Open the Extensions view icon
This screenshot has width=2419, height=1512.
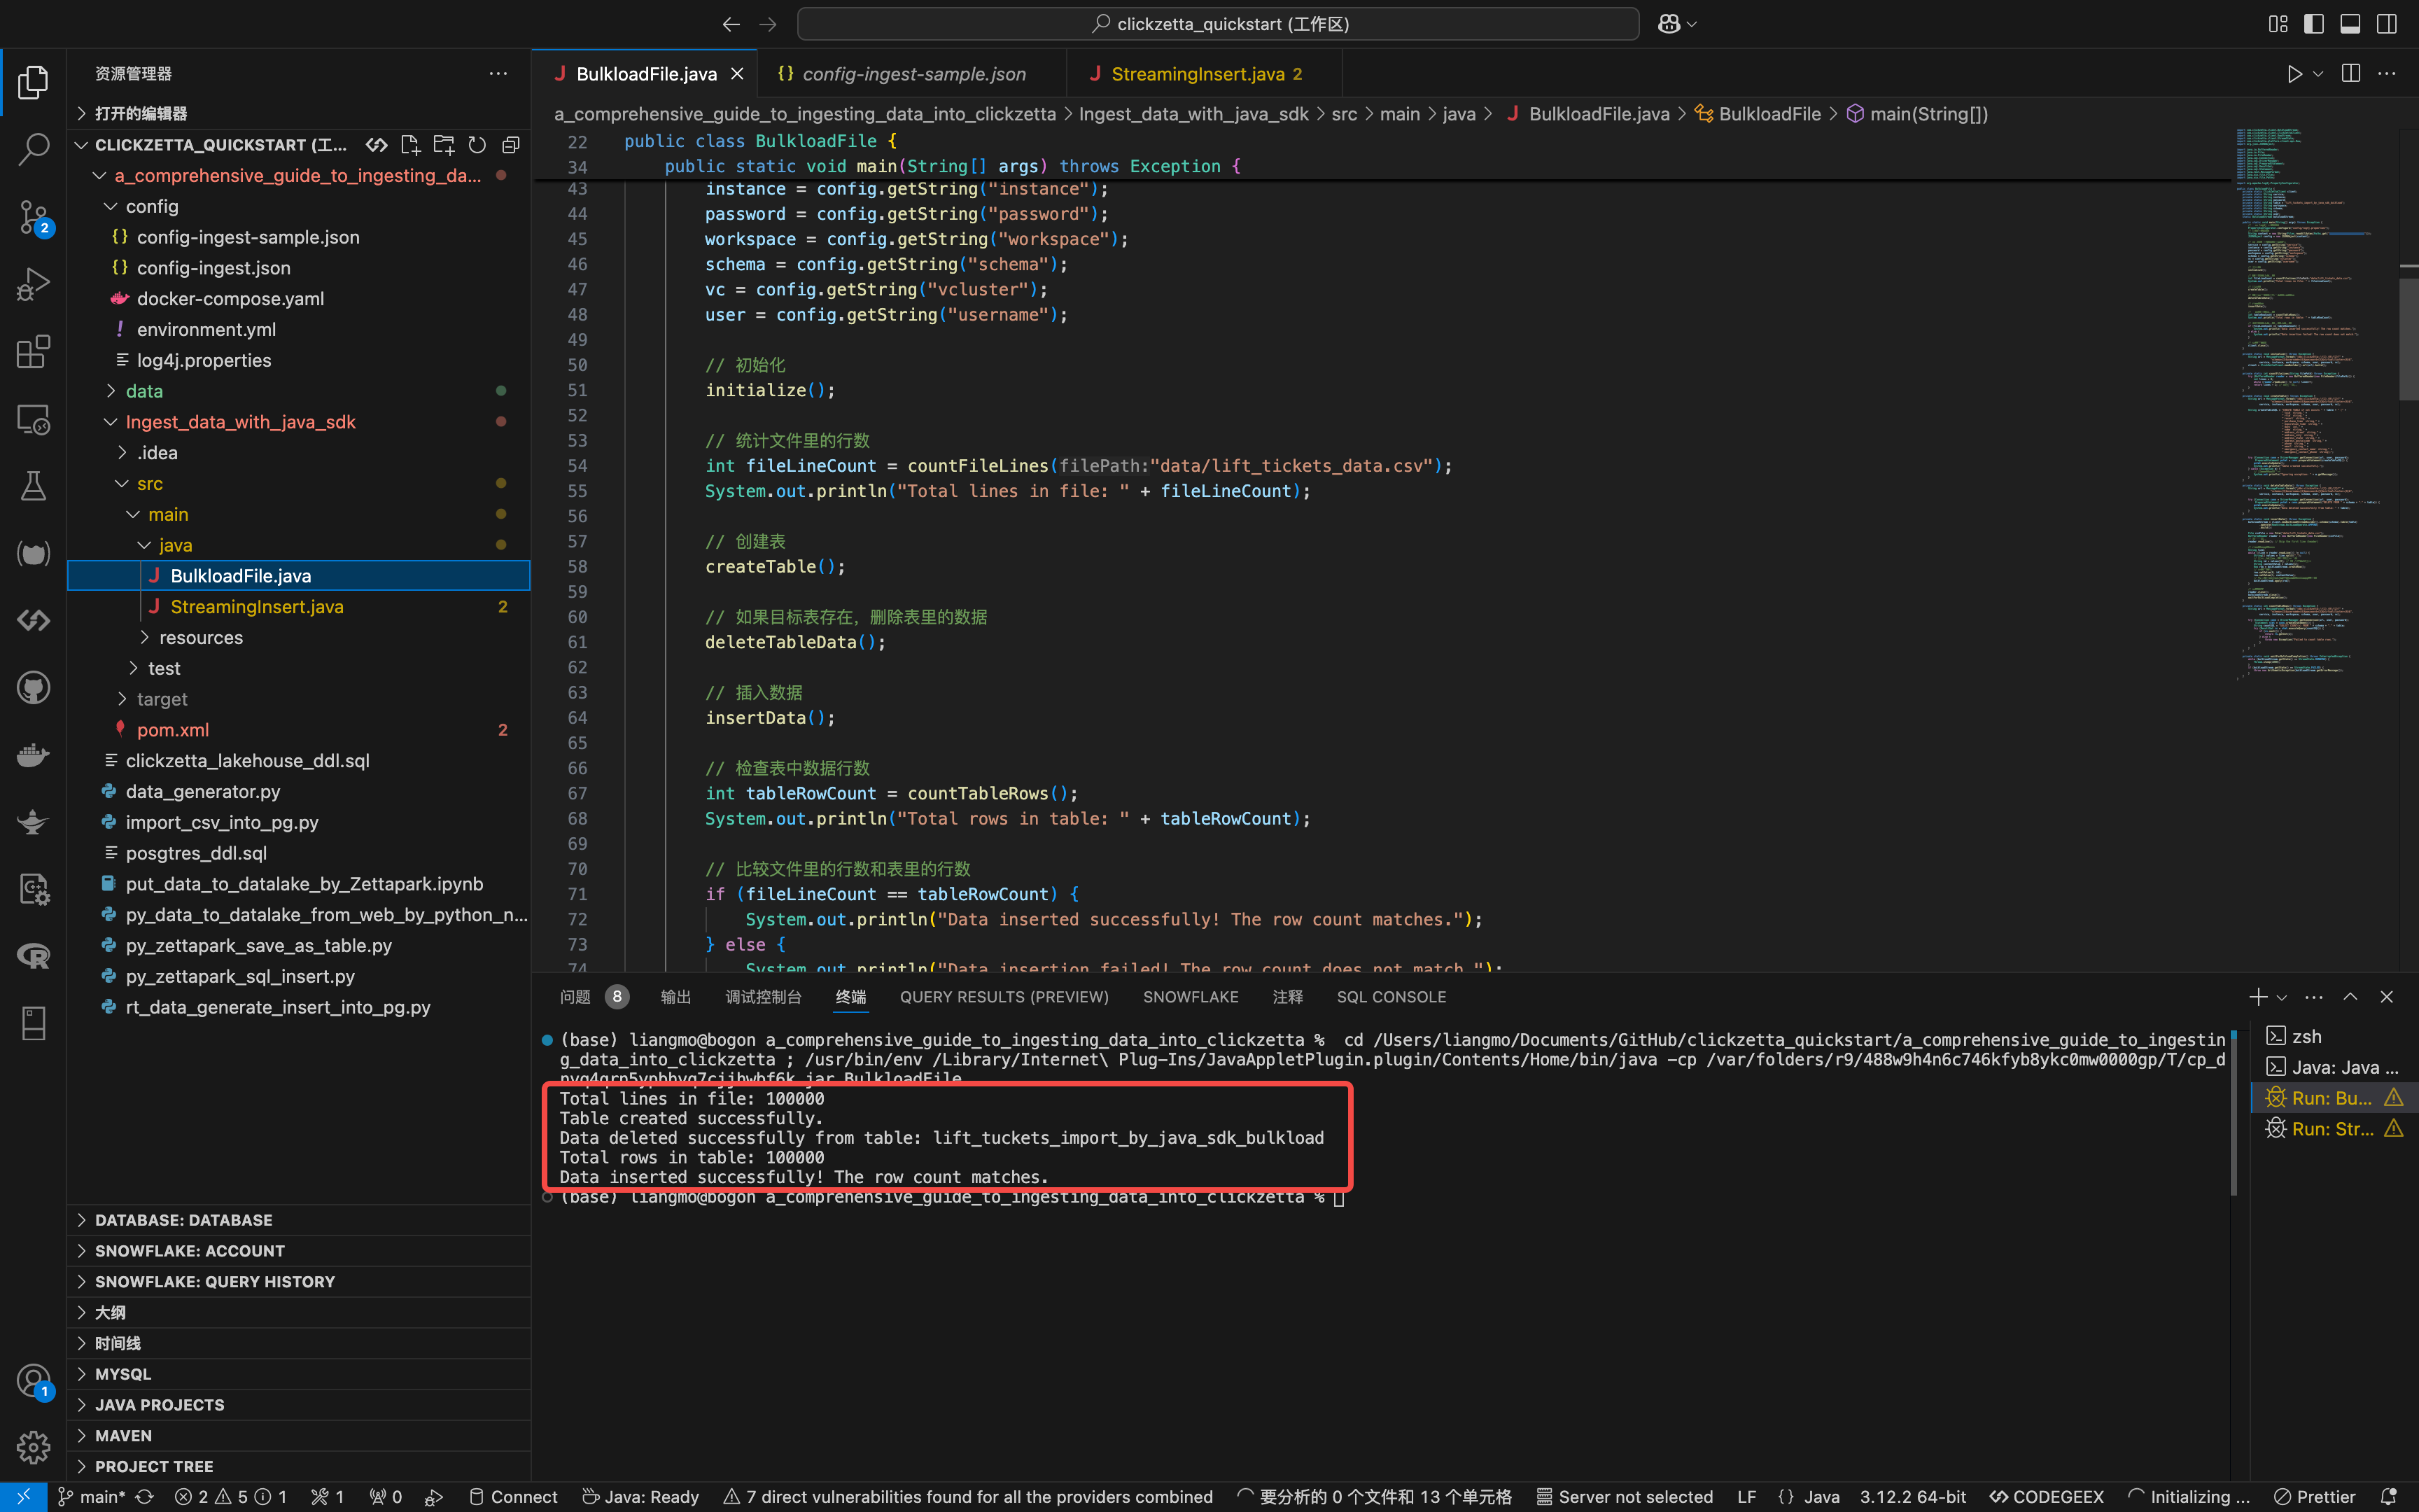33,351
